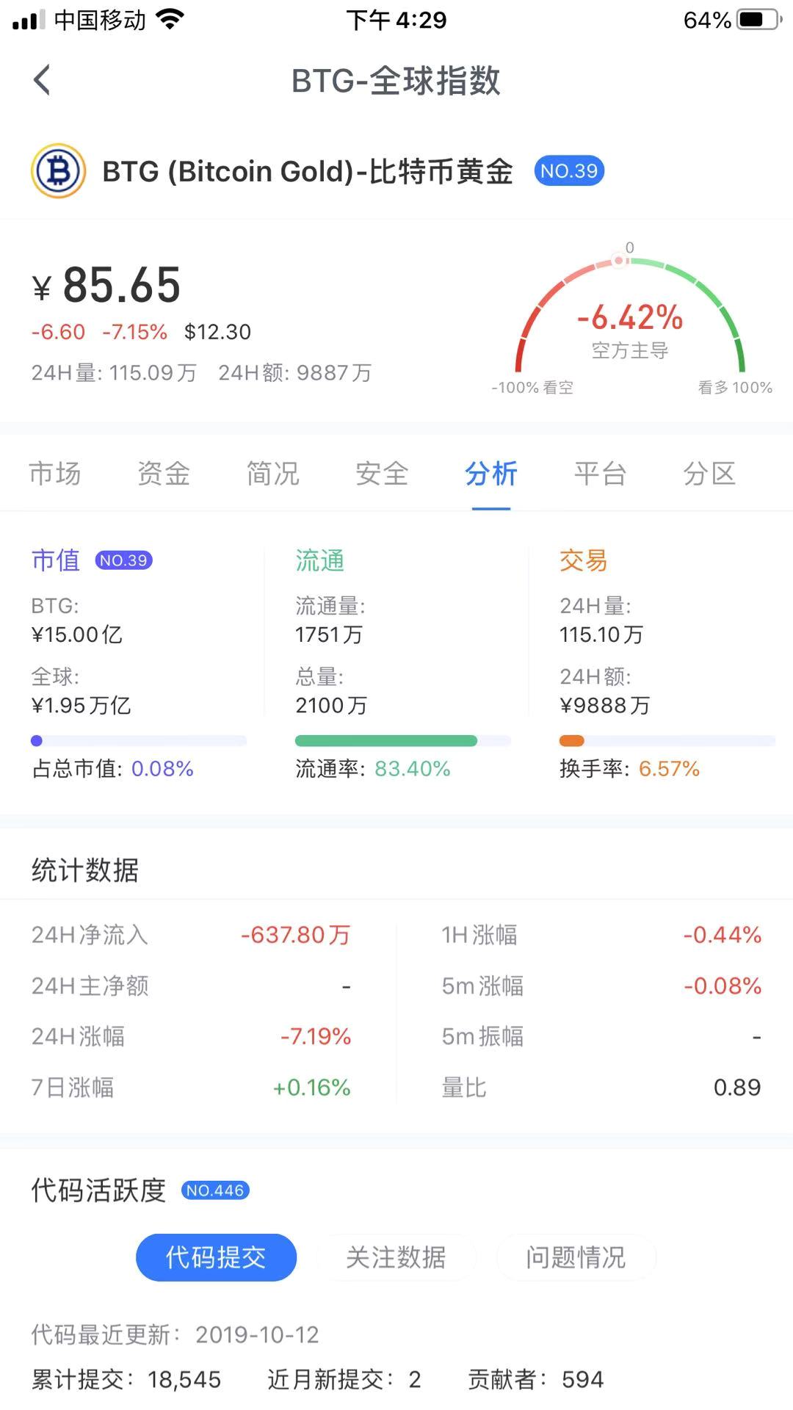The height and width of the screenshot is (1410, 793).
Task: Tap the green 流通率 progress bar
Action: tap(386, 741)
